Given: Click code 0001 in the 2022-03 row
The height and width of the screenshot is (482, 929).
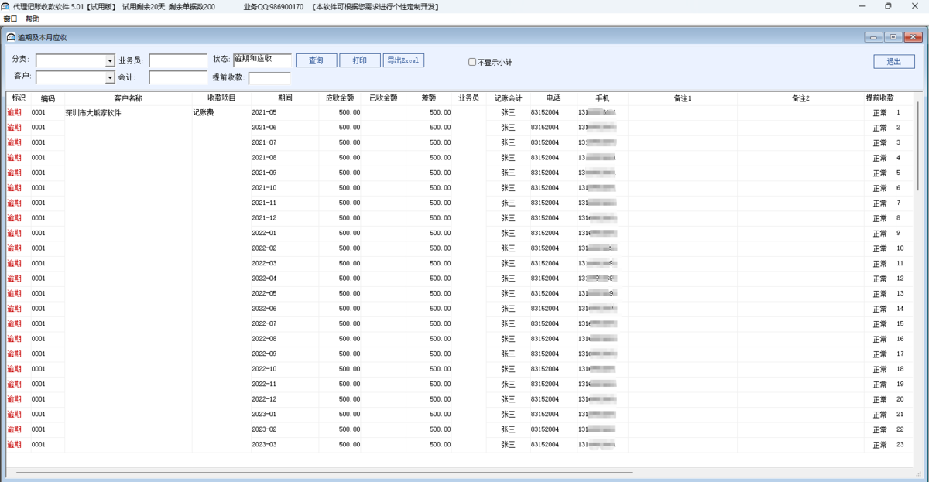Looking at the screenshot, I should (39, 263).
